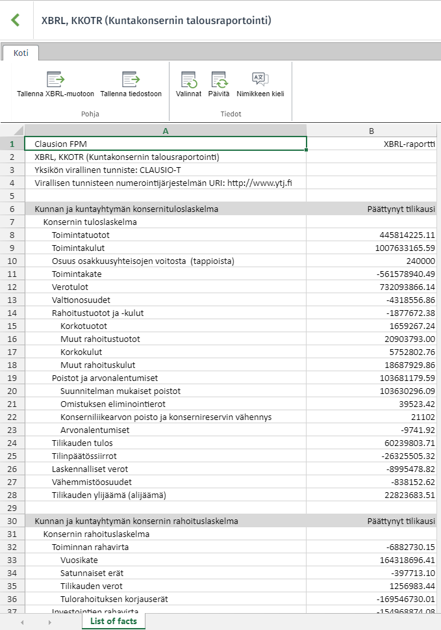Click 'Arvonalentumiset' label
Image resolution: width=441 pixels, height=630 pixels.
tap(95, 430)
